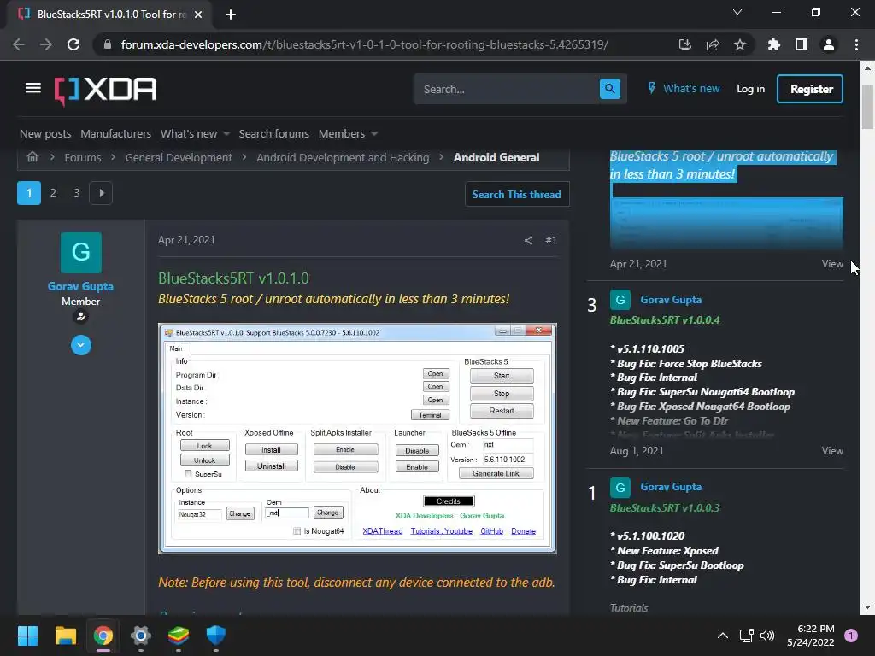Click the page vertical scrollbar thumb
875x656 pixels.
click(x=867, y=107)
